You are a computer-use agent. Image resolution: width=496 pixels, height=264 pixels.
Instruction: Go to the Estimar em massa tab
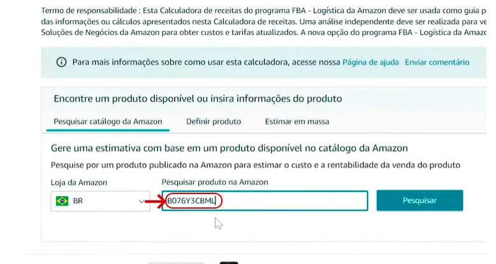click(297, 122)
